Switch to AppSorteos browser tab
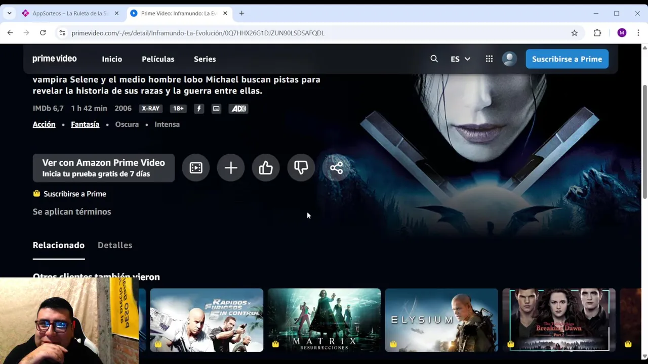Screen dimensions: 648x364 tap(70, 13)
